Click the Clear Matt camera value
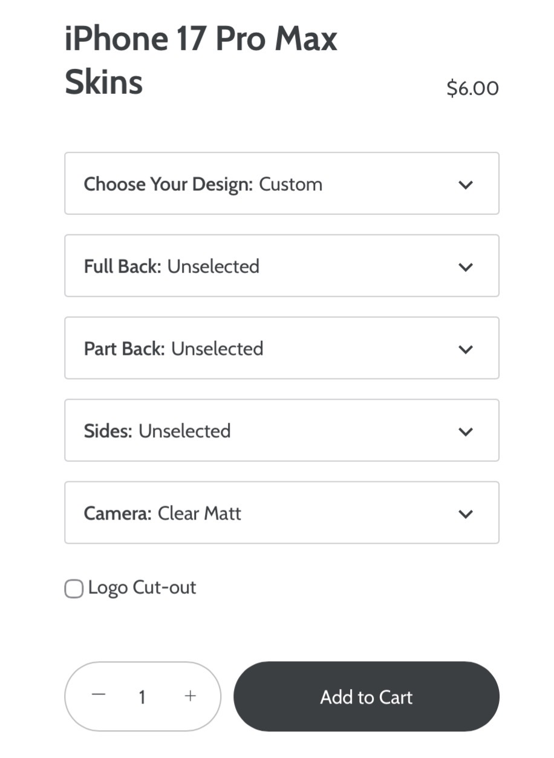 tap(200, 513)
